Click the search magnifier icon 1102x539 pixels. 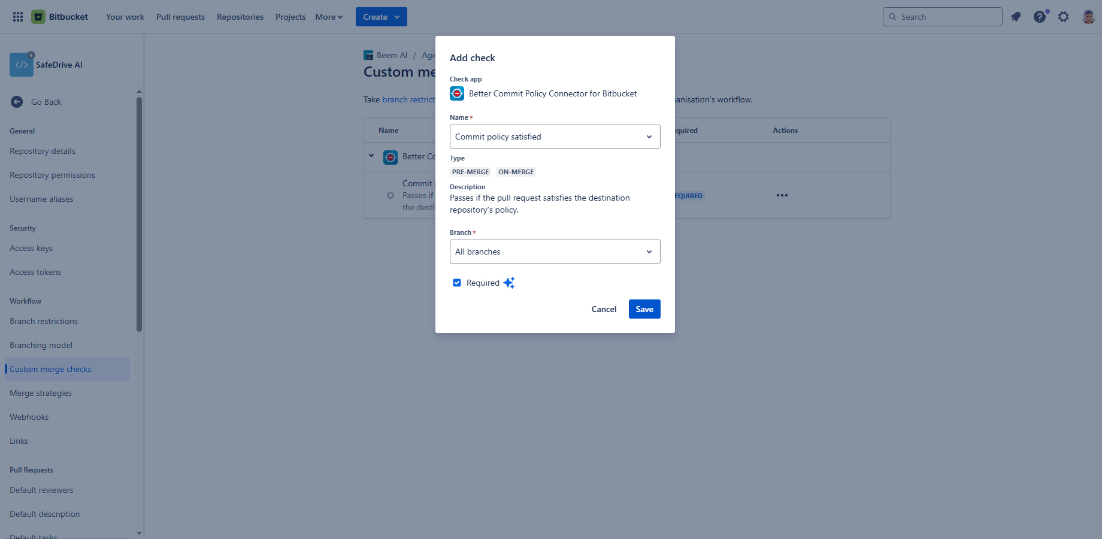[x=892, y=17]
